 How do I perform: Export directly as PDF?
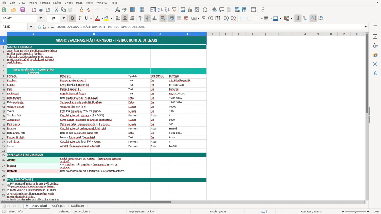[x=34, y=10]
